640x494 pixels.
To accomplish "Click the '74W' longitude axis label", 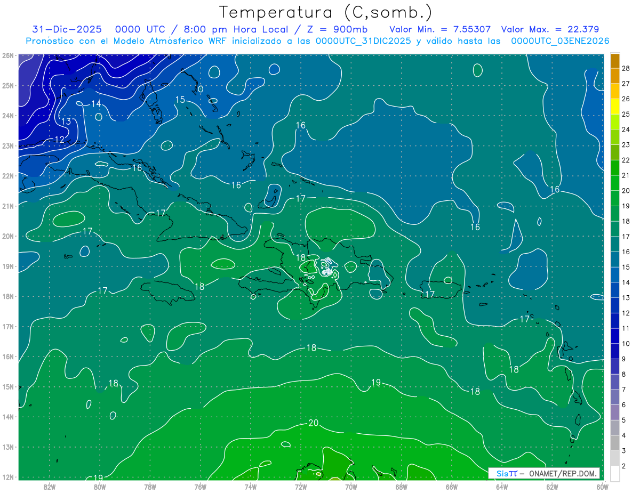I will [x=251, y=486].
